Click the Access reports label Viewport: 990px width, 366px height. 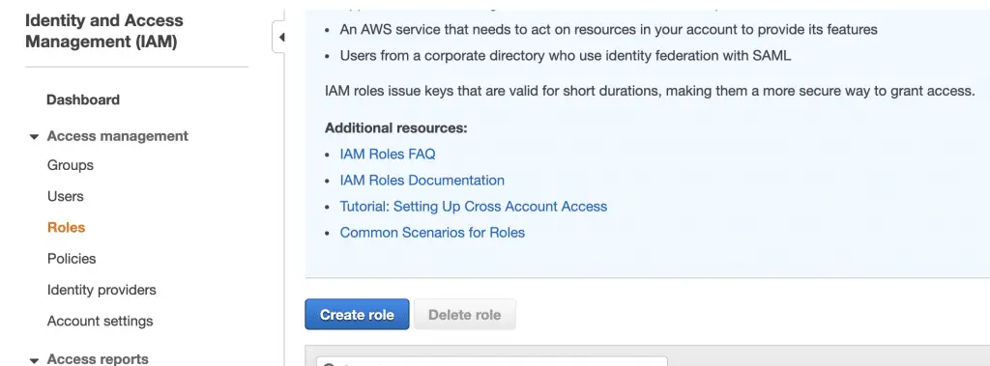98,359
